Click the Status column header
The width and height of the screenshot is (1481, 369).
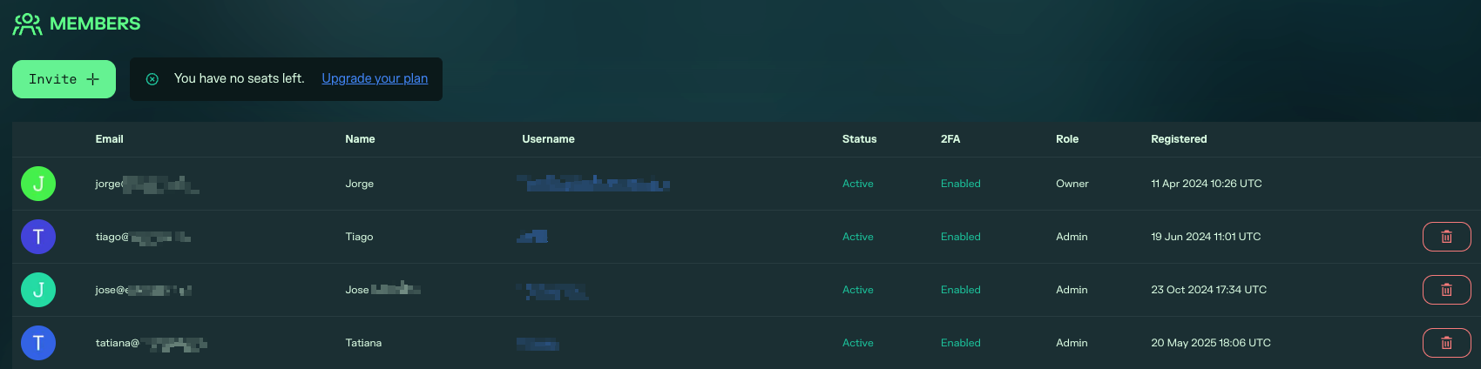pyautogui.click(x=859, y=139)
